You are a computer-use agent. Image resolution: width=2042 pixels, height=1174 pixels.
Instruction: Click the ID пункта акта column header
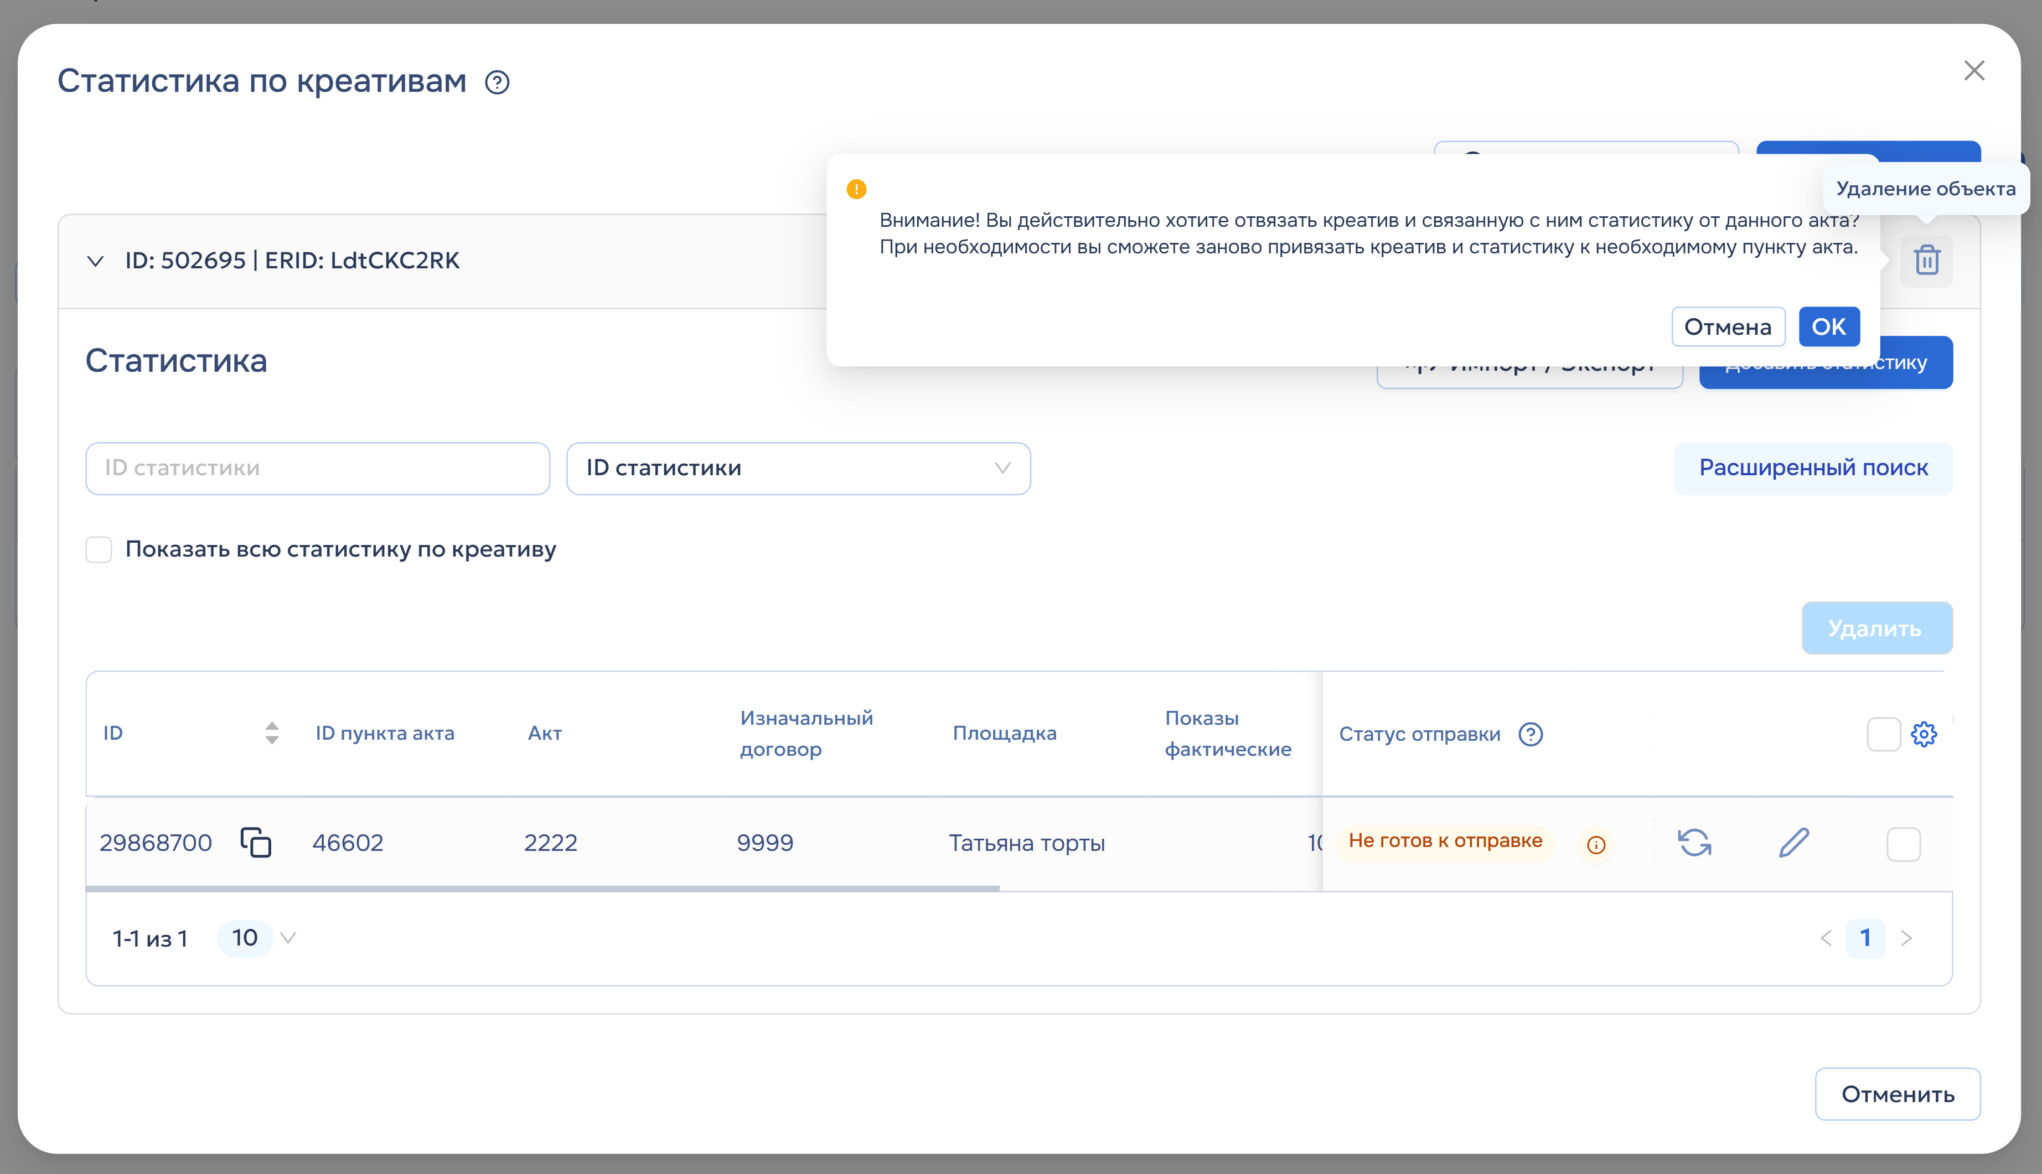tap(385, 733)
